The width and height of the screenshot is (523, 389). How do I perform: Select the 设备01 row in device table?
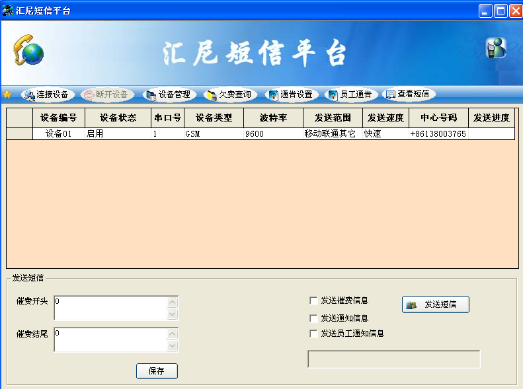coord(58,134)
